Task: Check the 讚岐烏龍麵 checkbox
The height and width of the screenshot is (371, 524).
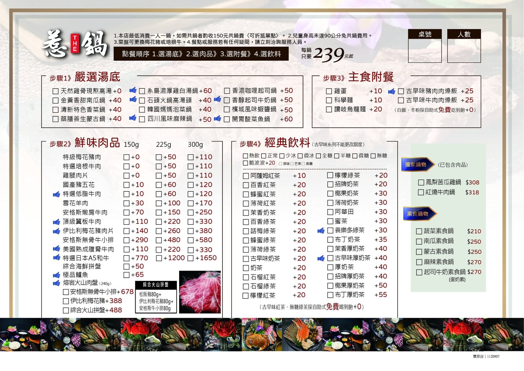Action: coord(329,110)
